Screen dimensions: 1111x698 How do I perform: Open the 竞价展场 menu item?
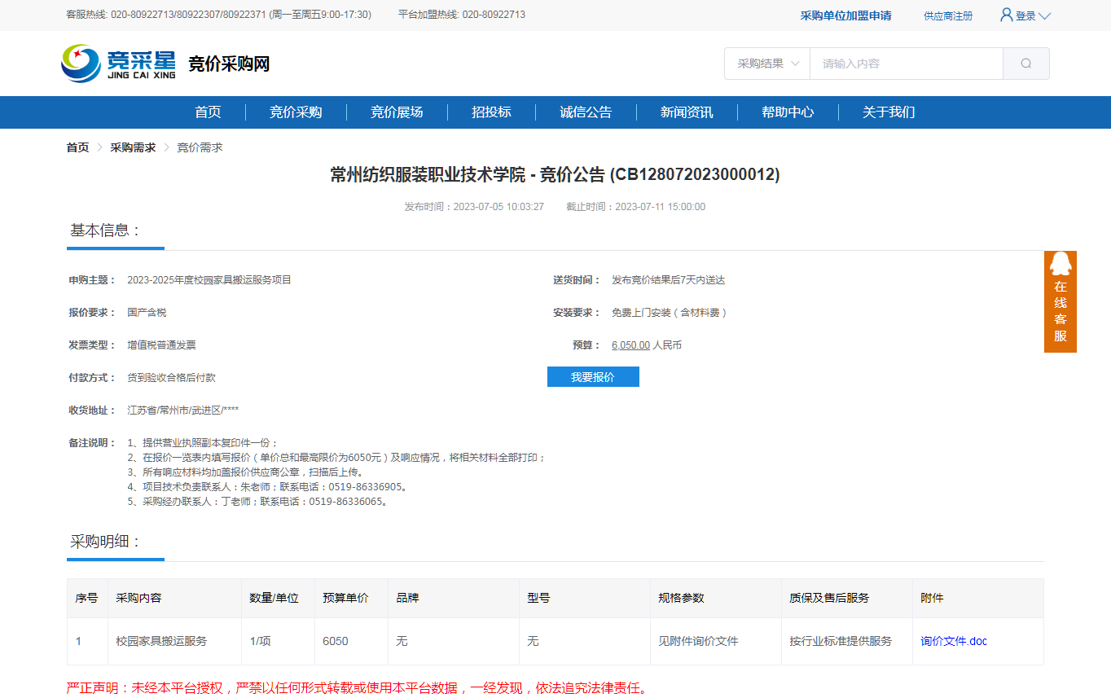397,112
